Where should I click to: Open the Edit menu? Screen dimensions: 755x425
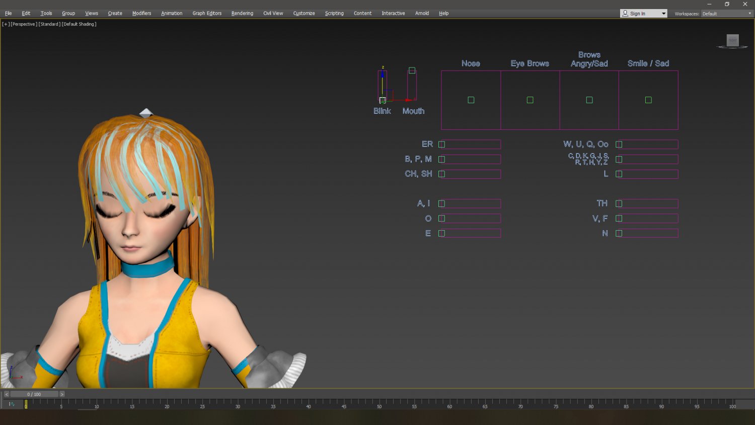(26, 14)
